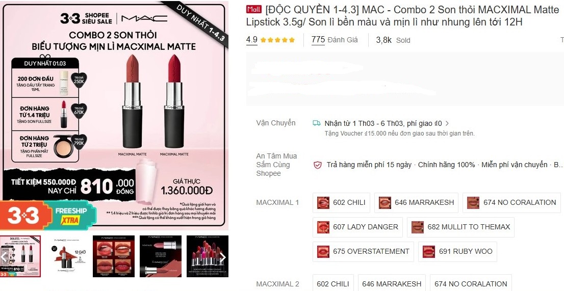The height and width of the screenshot is (291, 564).
Task: Click the red Mall badge
Action: click(254, 9)
